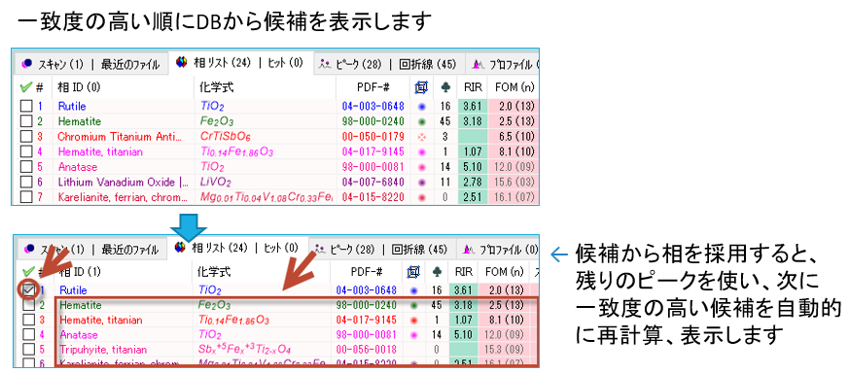Click the club symbol column header in the 相 ID (0) list
Image resolution: width=849 pixels, height=373 pixels.
click(445, 86)
